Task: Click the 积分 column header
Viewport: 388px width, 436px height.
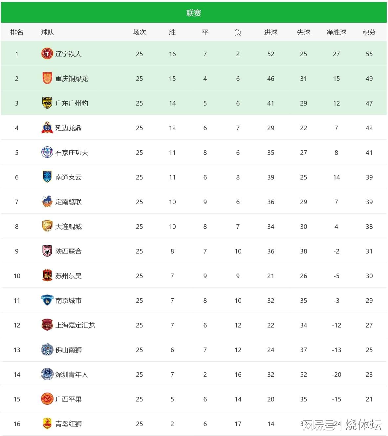Action: [x=369, y=32]
